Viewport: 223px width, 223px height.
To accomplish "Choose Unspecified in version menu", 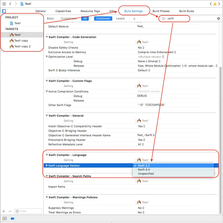I will click(x=173, y=174).
